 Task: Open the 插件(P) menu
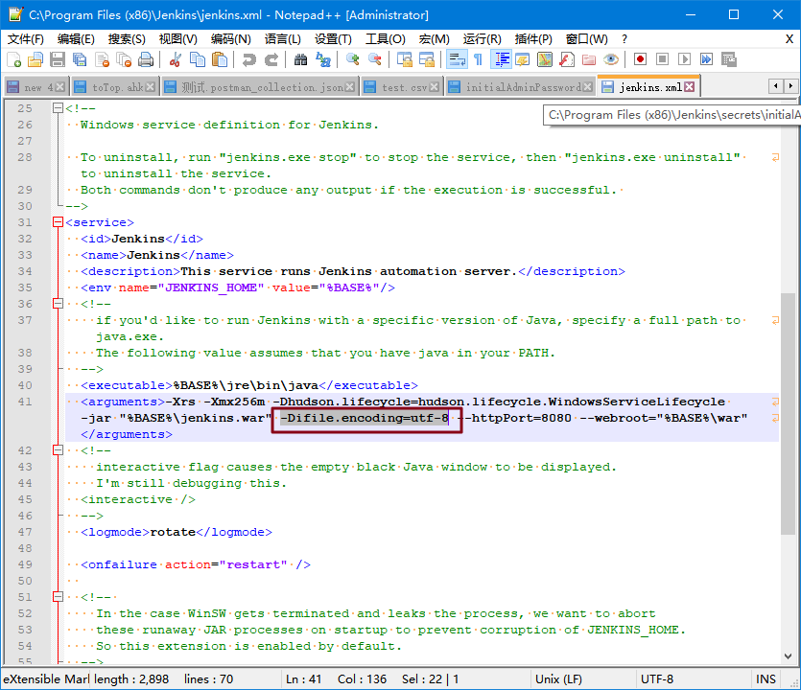533,38
